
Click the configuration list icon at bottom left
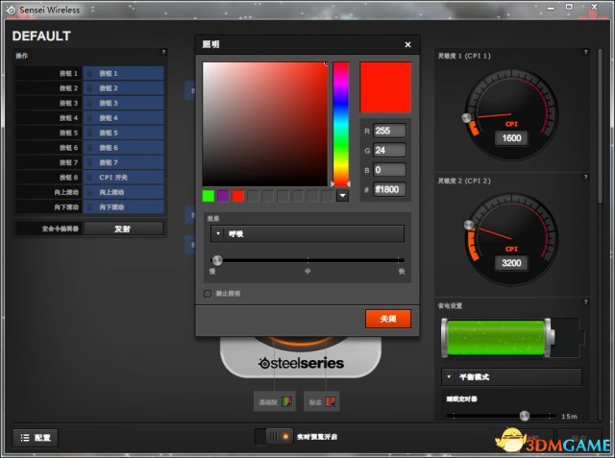click(x=35, y=437)
